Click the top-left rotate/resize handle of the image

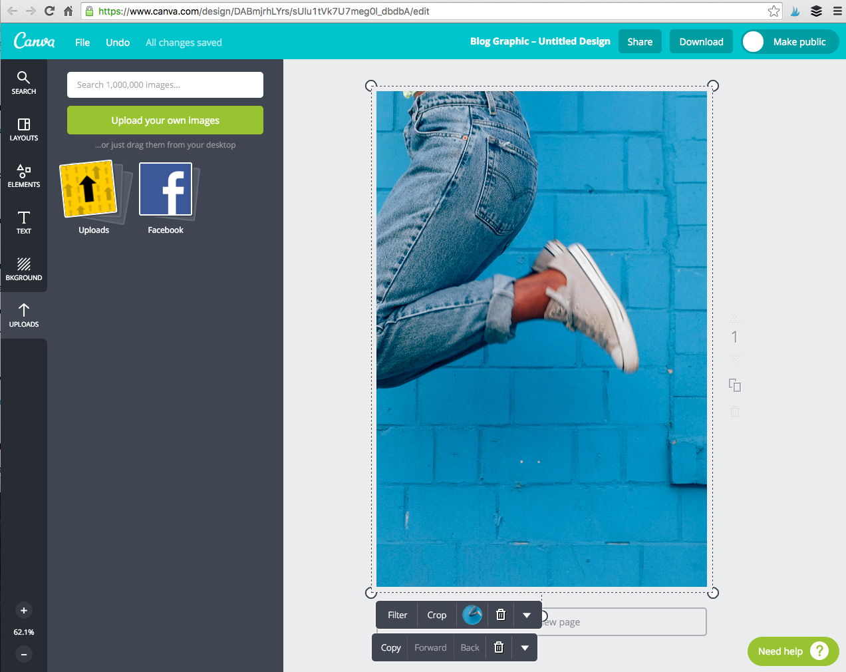[x=371, y=85]
